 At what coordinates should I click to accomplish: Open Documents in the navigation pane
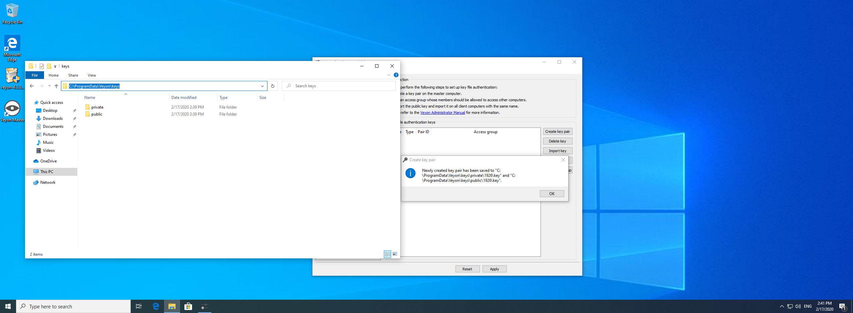coord(53,127)
